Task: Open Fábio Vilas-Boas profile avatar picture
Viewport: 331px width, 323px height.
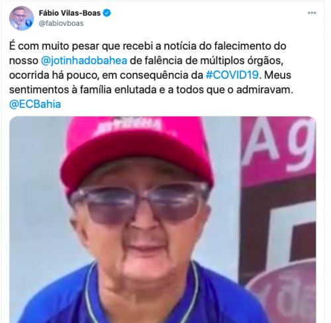Action: (21, 19)
